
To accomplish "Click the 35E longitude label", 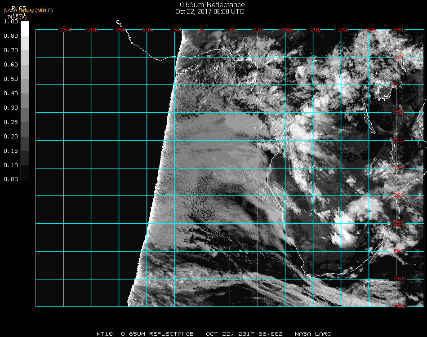I will [x=400, y=30].
